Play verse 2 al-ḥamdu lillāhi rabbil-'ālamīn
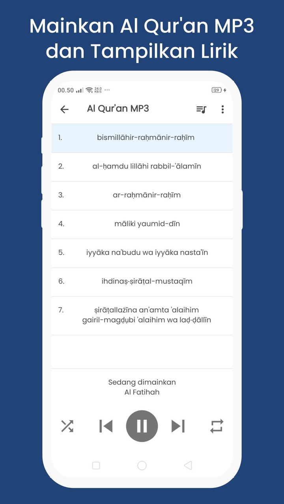 point(142,167)
